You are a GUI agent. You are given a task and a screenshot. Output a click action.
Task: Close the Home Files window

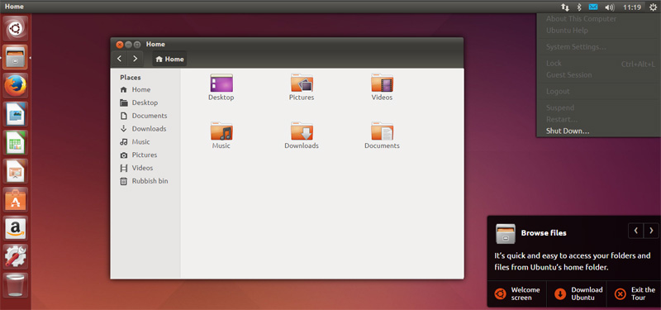[x=120, y=45]
